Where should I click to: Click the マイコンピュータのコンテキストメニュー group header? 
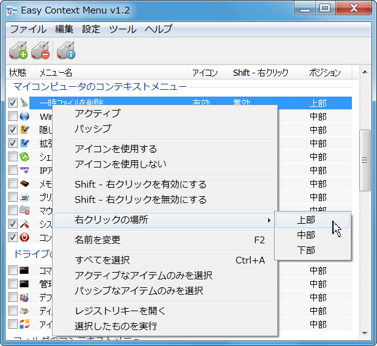pos(100,87)
